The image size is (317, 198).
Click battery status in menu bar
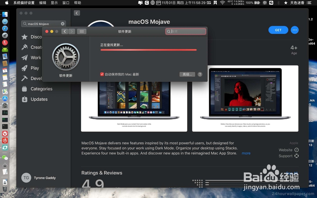coord(253,3)
